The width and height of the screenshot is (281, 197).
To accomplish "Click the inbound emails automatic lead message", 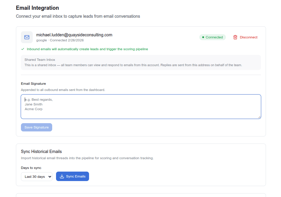I will [x=87, y=49].
